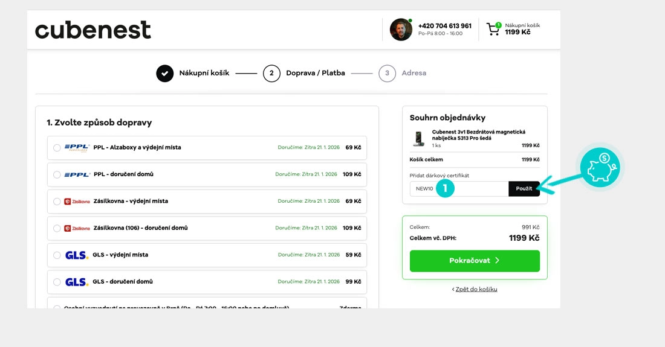Click the green Pokračovat button
The height and width of the screenshot is (347, 665).
(475, 261)
